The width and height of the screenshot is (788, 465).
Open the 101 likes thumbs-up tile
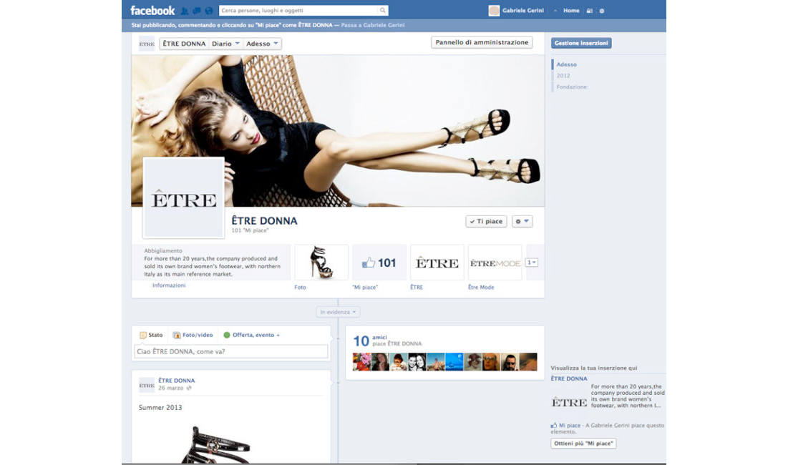[x=379, y=262]
